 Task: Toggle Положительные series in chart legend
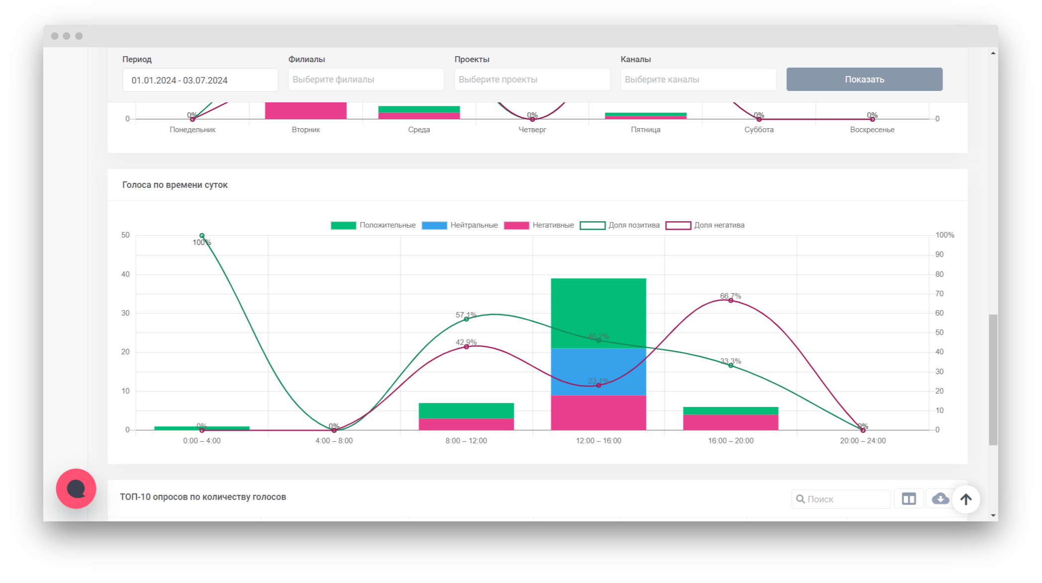point(373,225)
